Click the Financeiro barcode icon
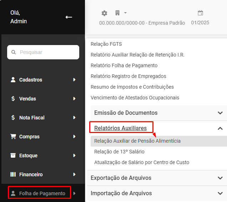 tap(13, 174)
